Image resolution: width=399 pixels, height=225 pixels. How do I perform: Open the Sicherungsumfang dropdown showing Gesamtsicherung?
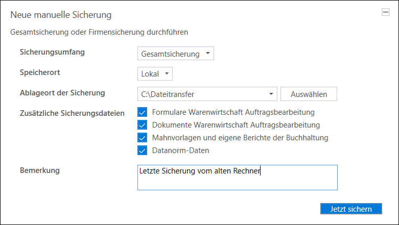tap(175, 54)
